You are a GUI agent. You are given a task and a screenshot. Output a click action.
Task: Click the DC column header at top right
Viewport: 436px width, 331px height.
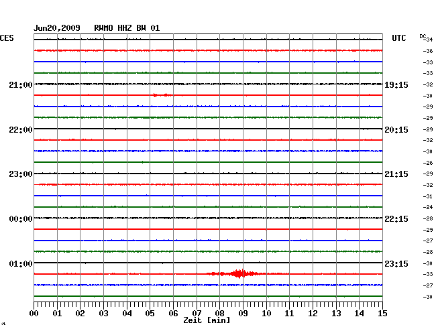(x=423, y=36)
